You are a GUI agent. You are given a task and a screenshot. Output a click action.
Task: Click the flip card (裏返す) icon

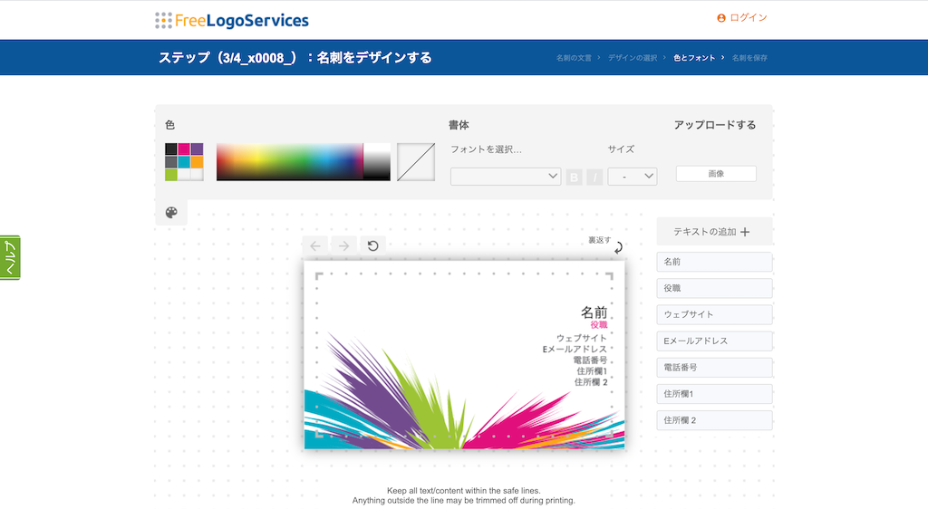click(617, 247)
